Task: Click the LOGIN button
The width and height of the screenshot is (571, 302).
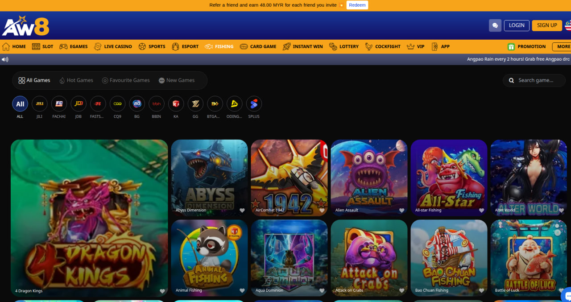Action: click(x=517, y=25)
